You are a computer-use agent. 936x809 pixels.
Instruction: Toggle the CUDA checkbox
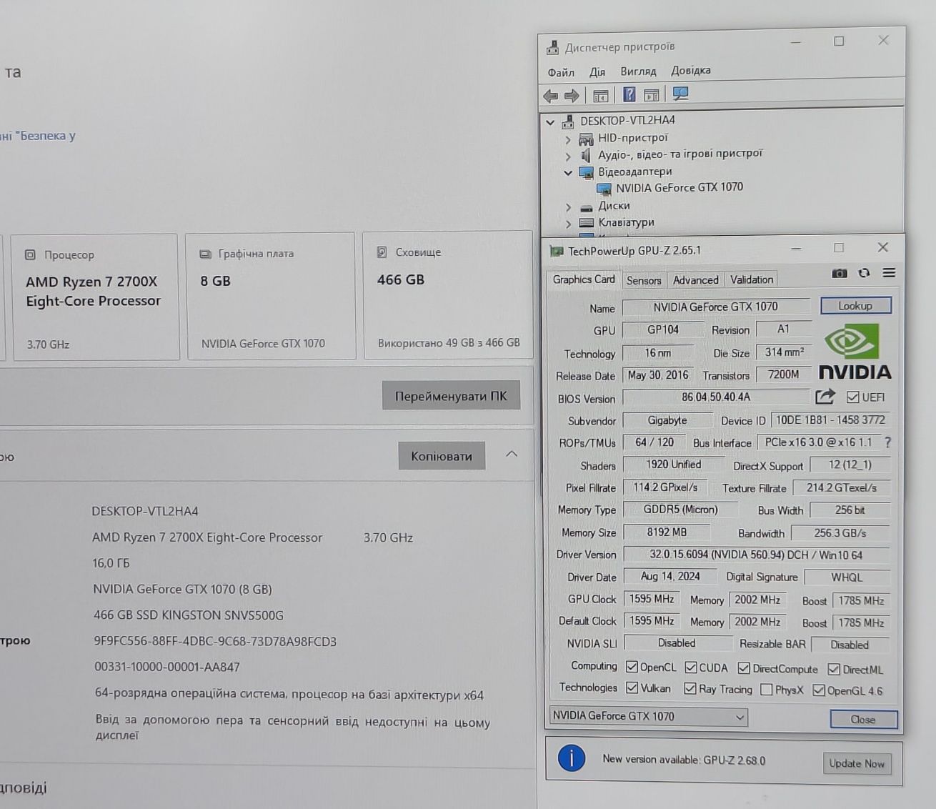691,667
